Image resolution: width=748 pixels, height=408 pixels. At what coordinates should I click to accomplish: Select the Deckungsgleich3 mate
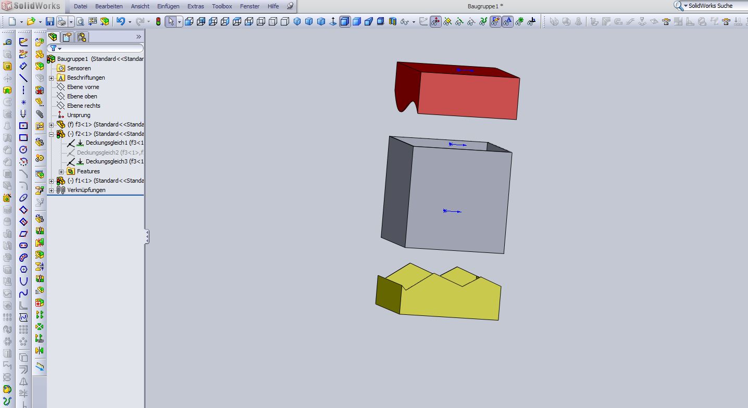[x=105, y=161]
